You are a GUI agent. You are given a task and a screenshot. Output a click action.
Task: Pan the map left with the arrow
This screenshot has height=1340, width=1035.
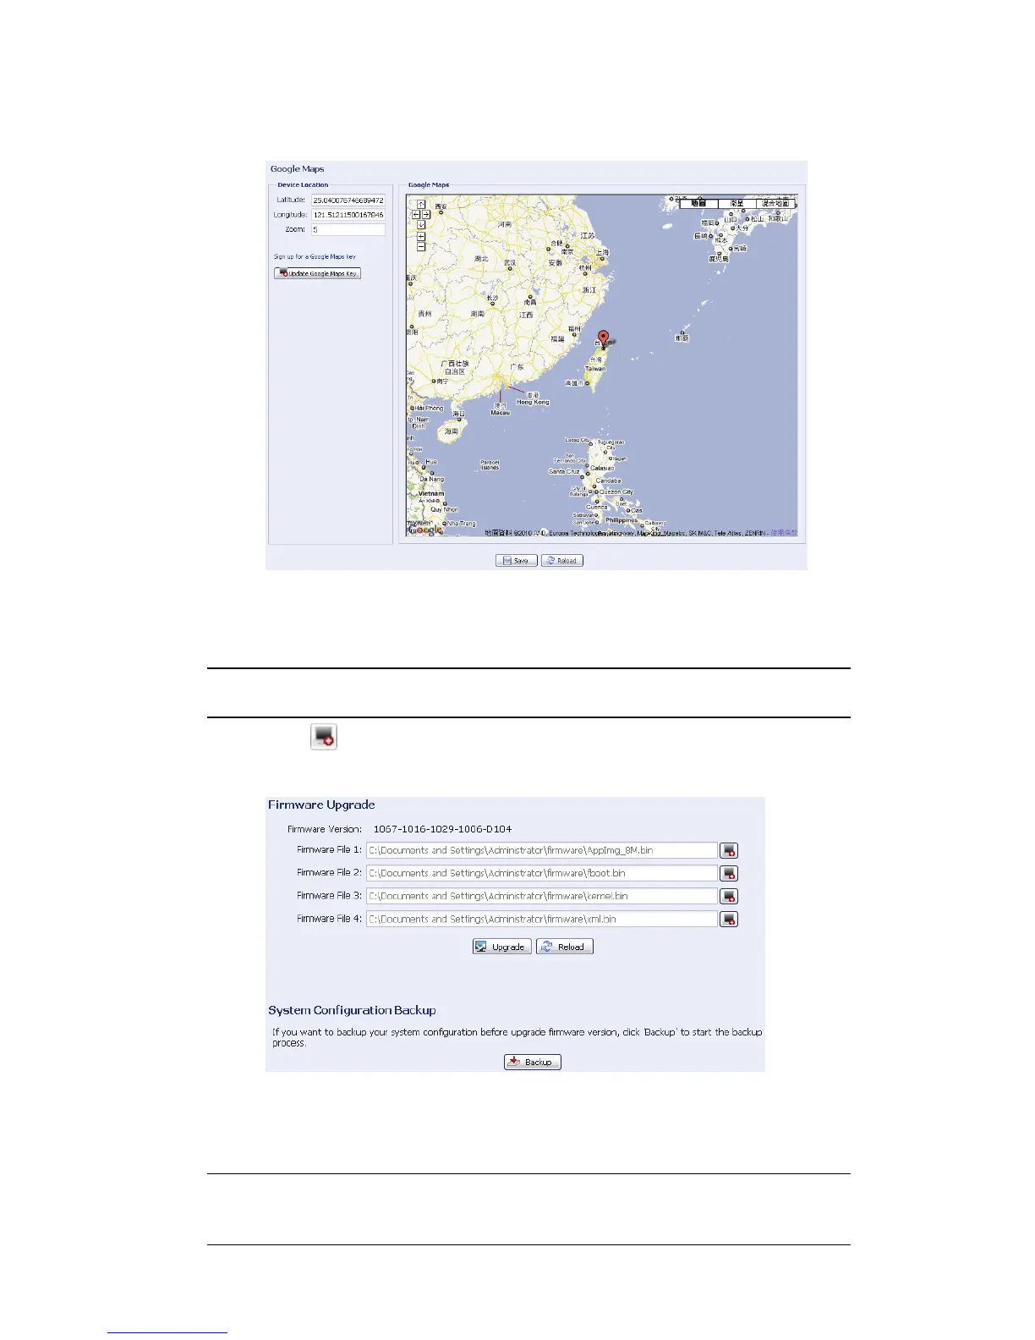(x=416, y=215)
